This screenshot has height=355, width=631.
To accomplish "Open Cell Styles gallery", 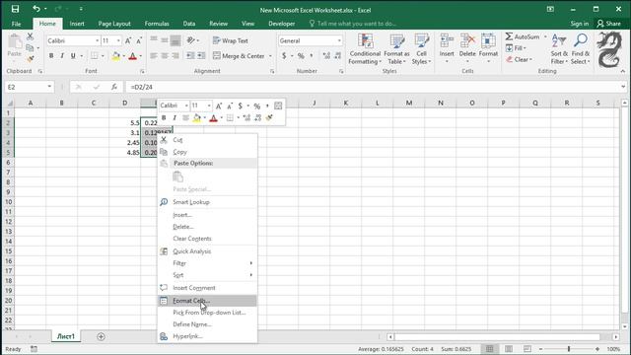I will coord(421,48).
